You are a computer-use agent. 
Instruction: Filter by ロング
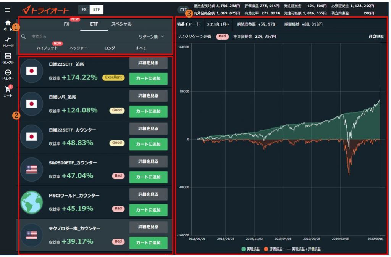(110, 48)
